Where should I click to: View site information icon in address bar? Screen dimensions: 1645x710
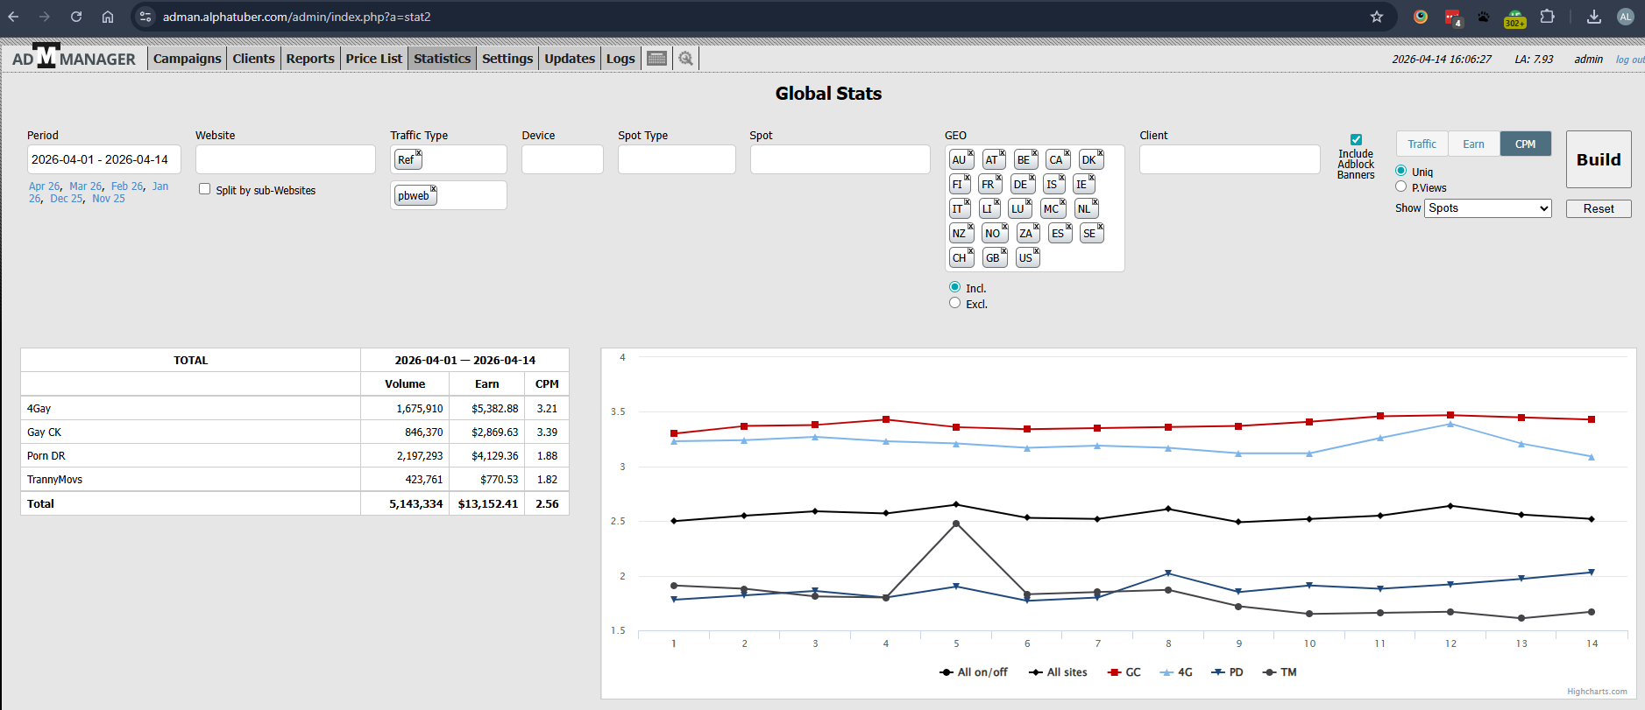point(145,17)
